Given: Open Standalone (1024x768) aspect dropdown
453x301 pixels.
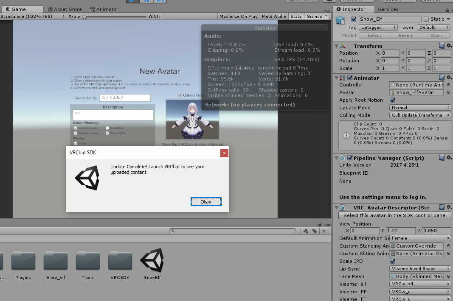Looking at the screenshot, I should (33, 17).
